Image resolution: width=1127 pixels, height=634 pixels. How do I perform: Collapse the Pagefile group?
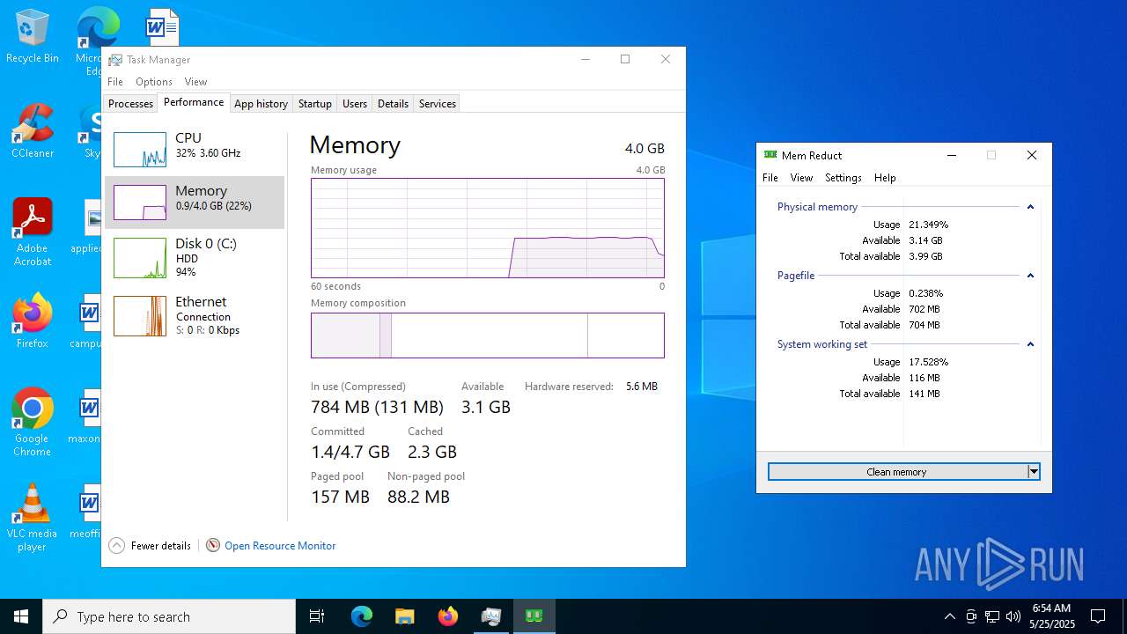pos(1030,276)
